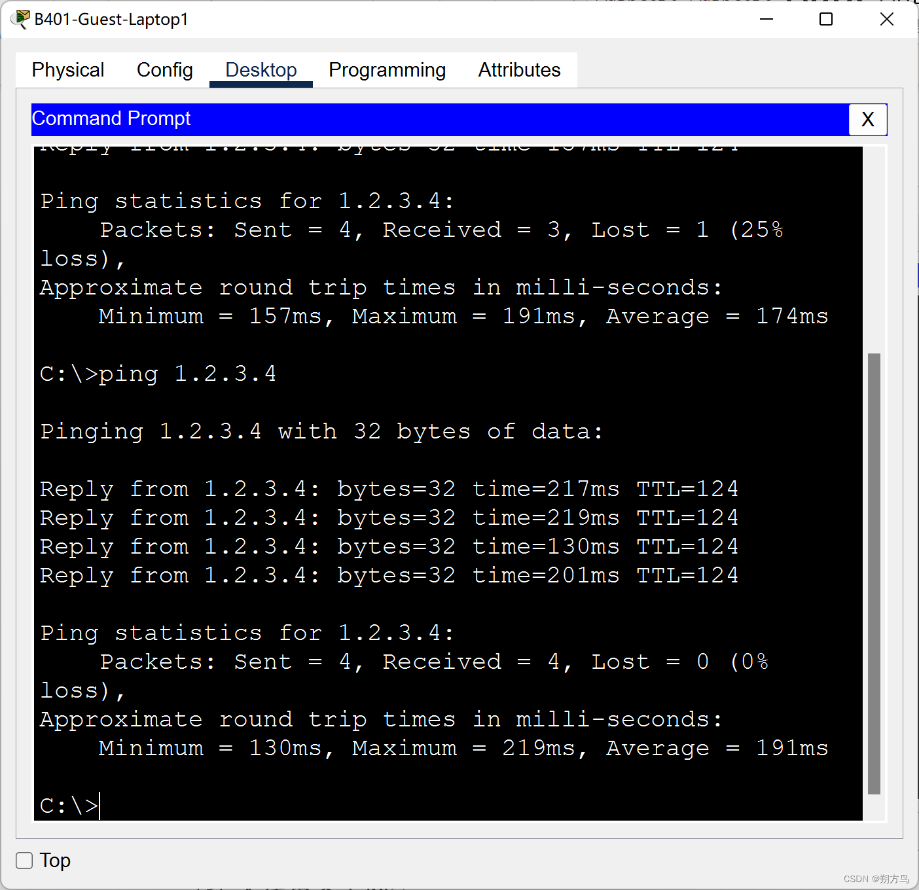The height and width of the screenshot is (890, 919).
Task: Click the 'Pinging 1.2.3.4 with 32 bytes' line
Action: click(321, 431)
